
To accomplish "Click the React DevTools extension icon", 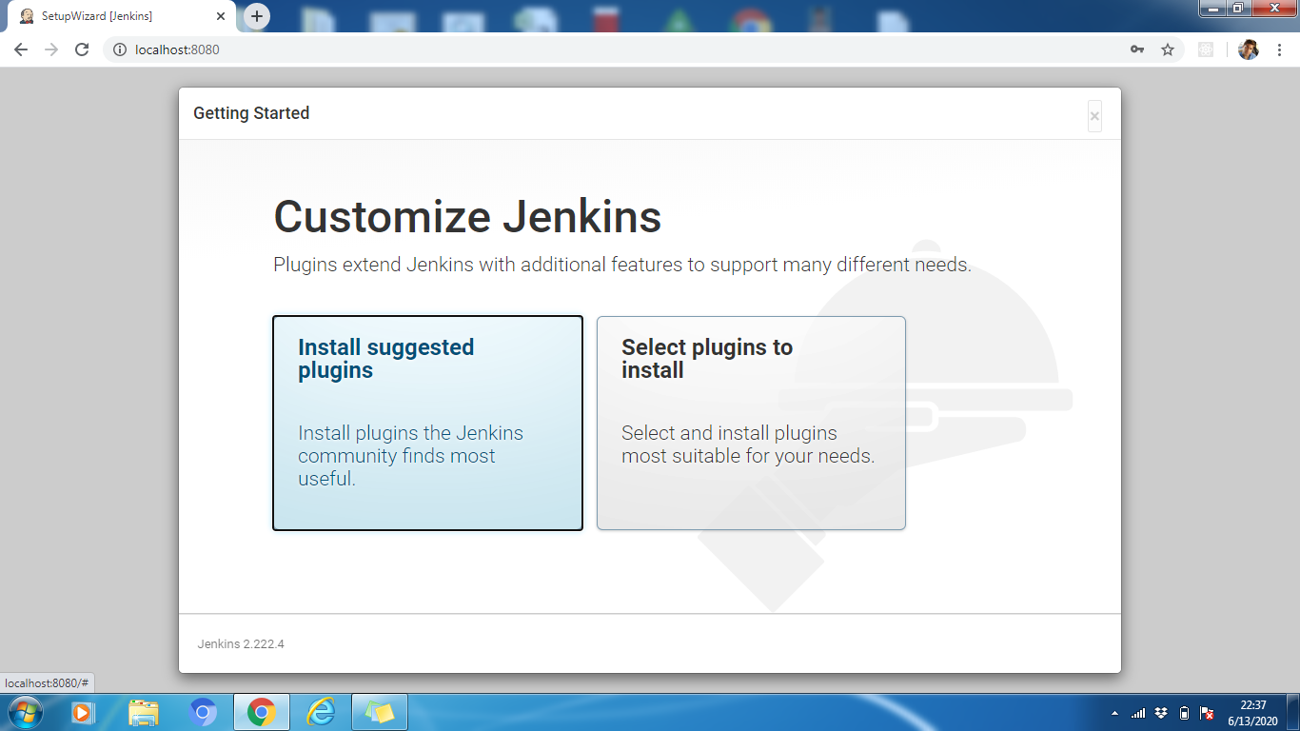I will (x=1206, y=49).
